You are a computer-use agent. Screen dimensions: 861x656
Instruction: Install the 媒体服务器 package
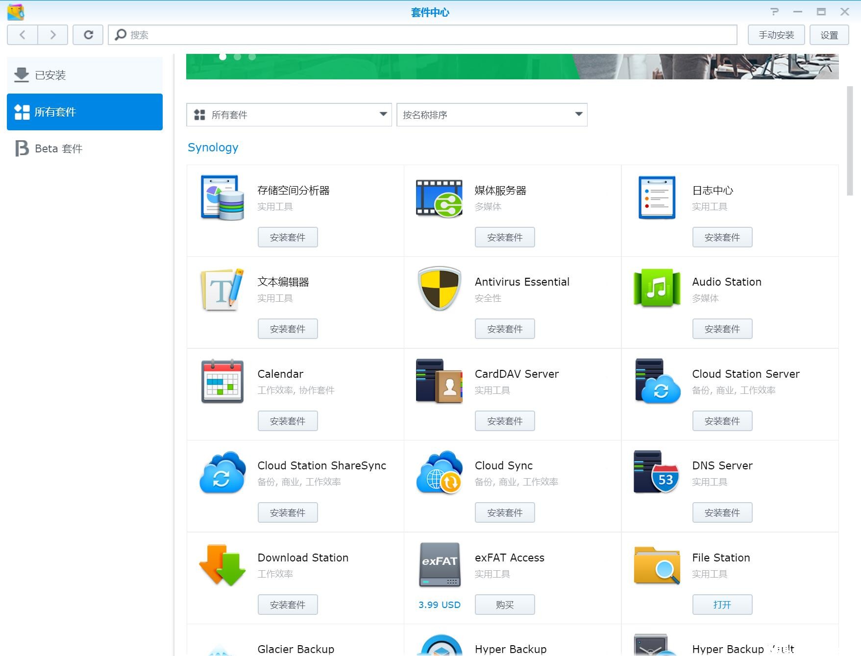[505, 237]
